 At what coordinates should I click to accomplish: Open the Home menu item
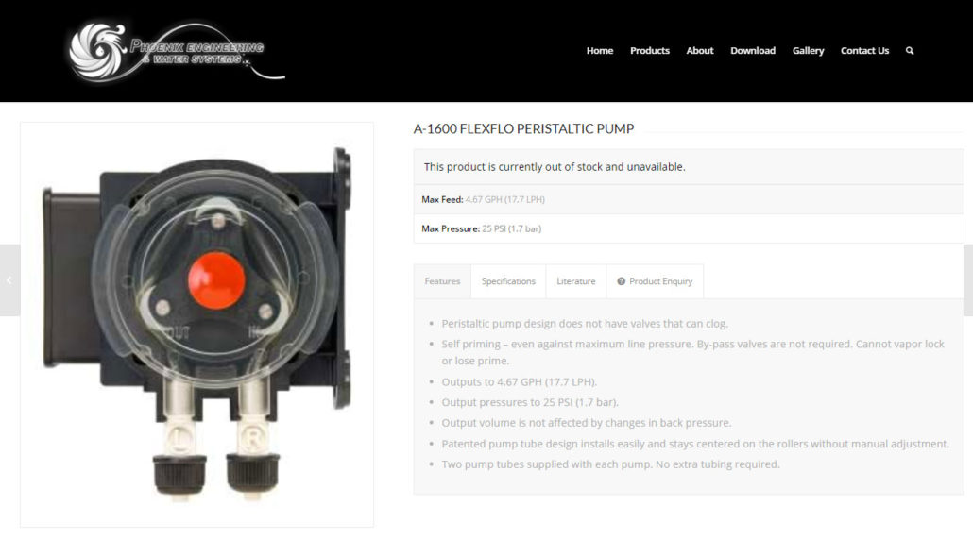pos(600,51)
